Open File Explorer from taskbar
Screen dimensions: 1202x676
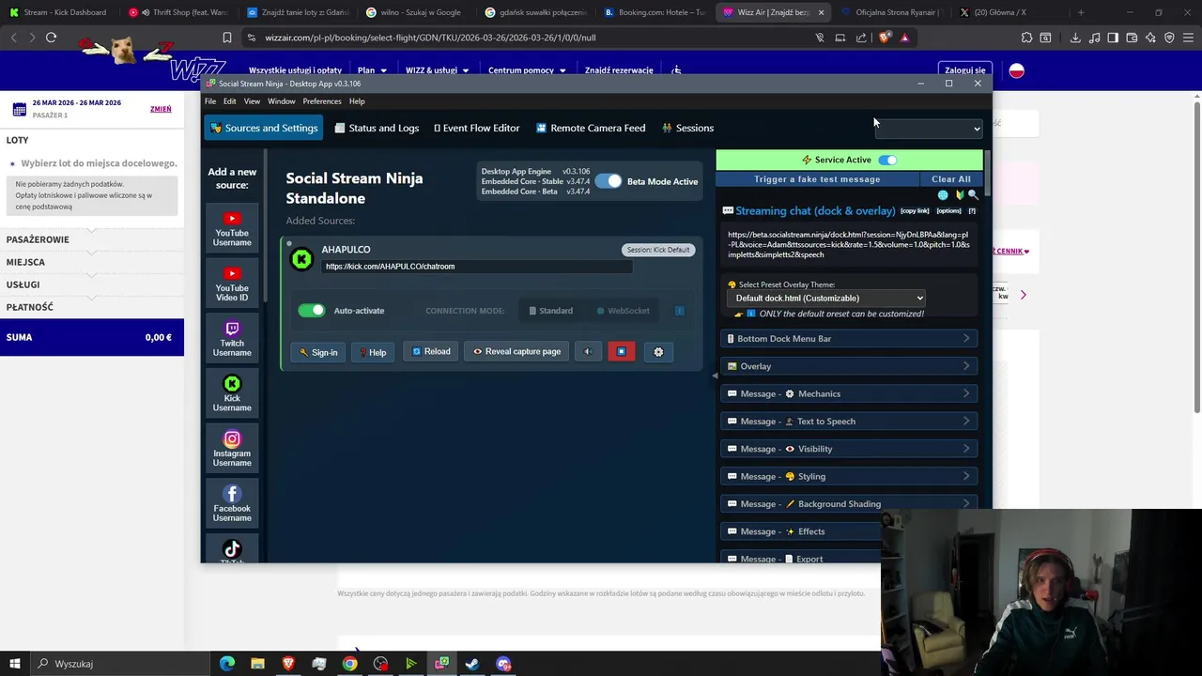pyautogui.click(x=257, y=664)
